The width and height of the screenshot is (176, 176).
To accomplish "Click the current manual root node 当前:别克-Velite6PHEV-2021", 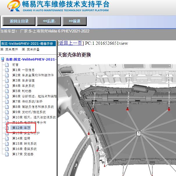I will click(x=31, y=59).
